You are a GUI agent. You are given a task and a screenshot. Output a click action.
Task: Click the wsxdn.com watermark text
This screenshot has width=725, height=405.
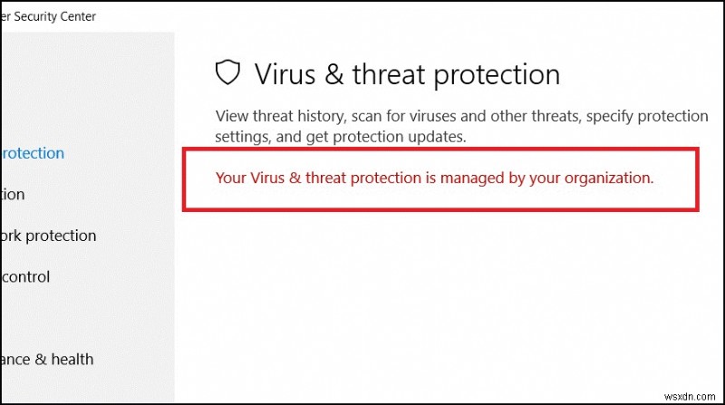click(691, 395)
